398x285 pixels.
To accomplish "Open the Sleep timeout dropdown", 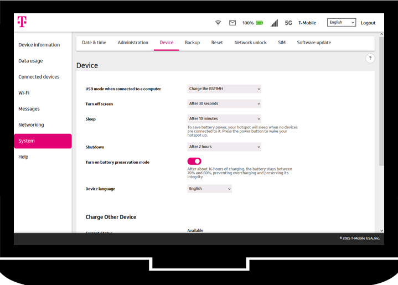I will [224, 118].
